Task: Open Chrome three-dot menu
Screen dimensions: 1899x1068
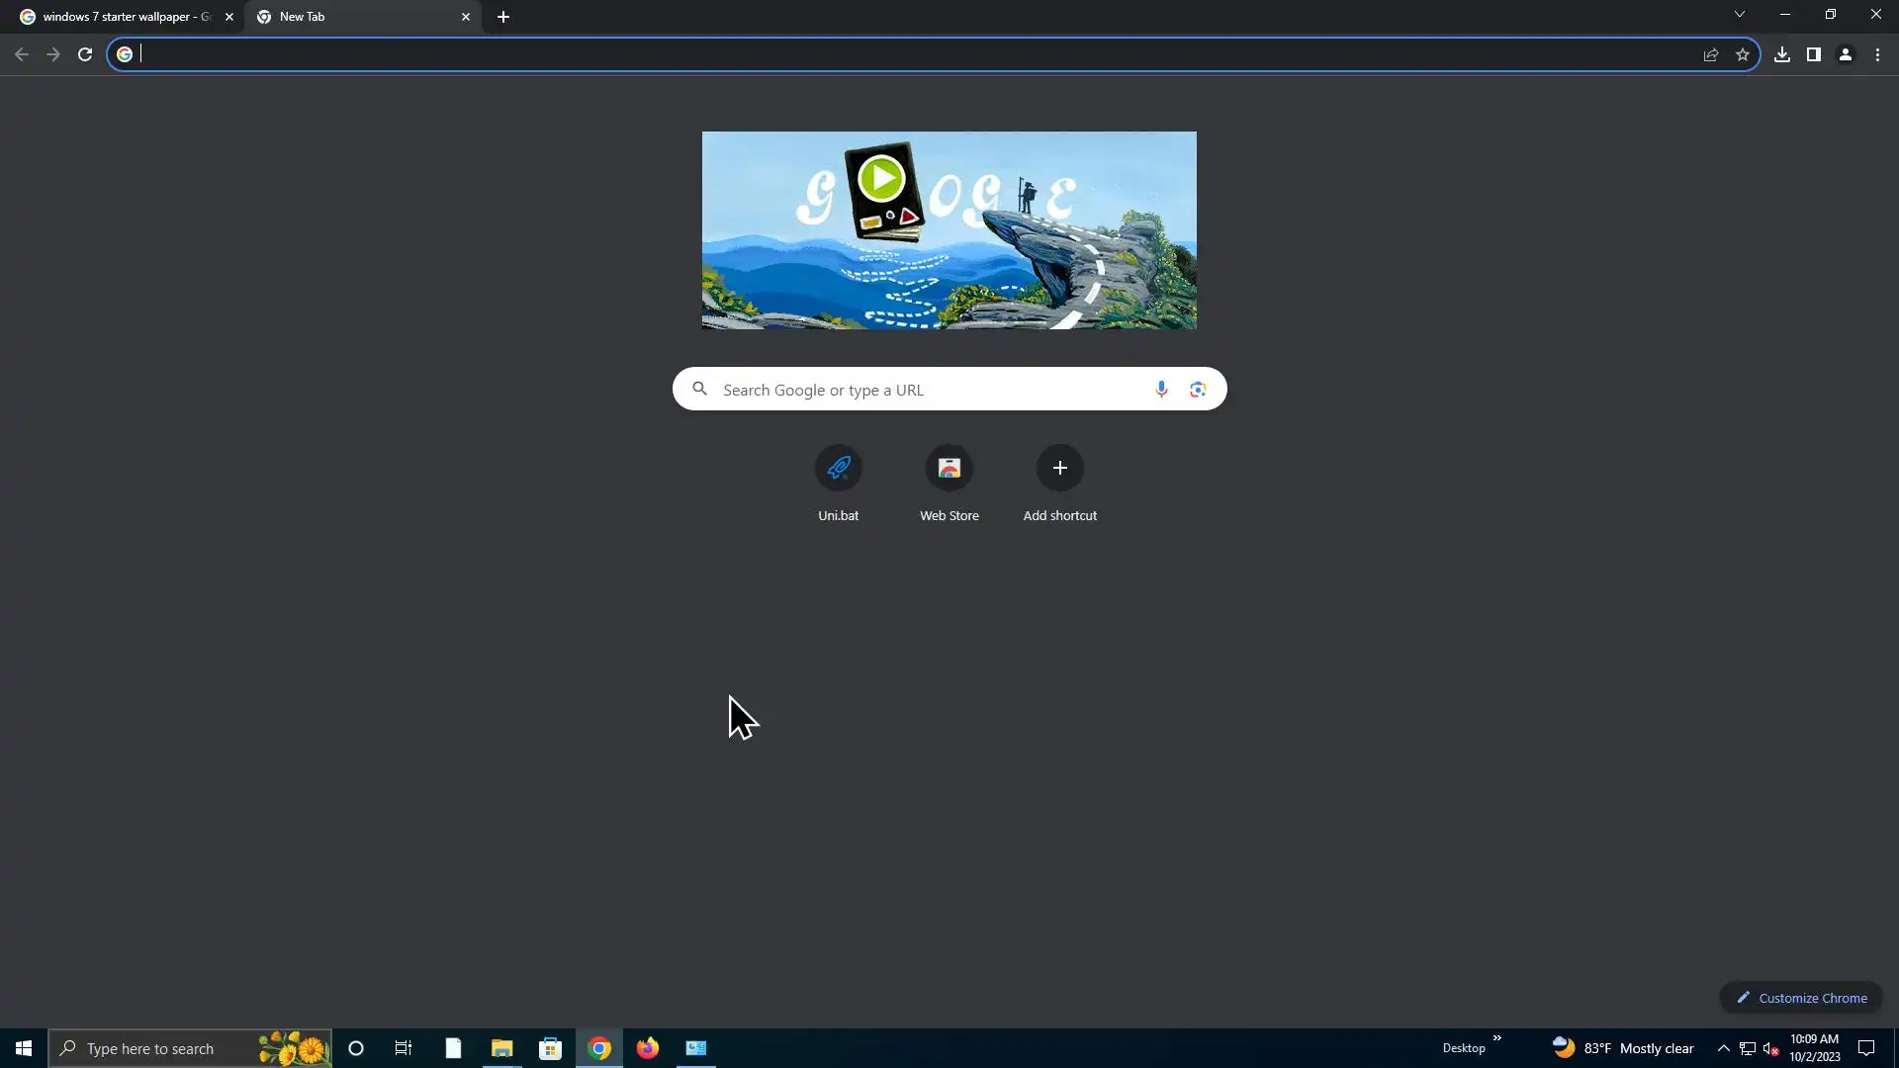Action: (1877, 55)
